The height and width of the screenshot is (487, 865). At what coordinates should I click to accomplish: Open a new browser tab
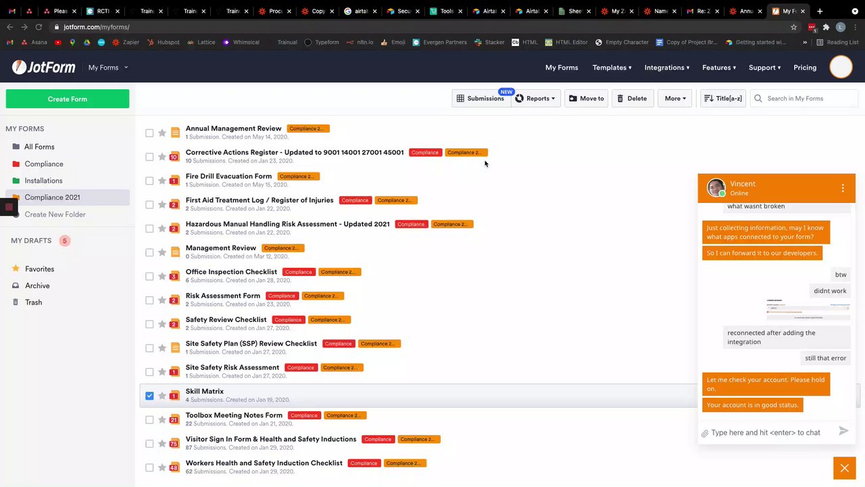click(820, 11)
